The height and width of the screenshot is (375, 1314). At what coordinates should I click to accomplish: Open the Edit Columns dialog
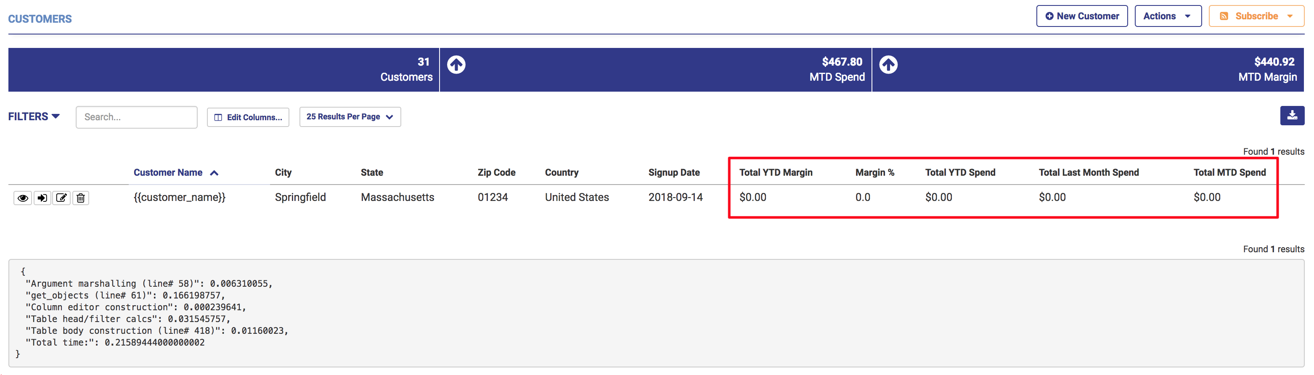[x=248, y=117]
